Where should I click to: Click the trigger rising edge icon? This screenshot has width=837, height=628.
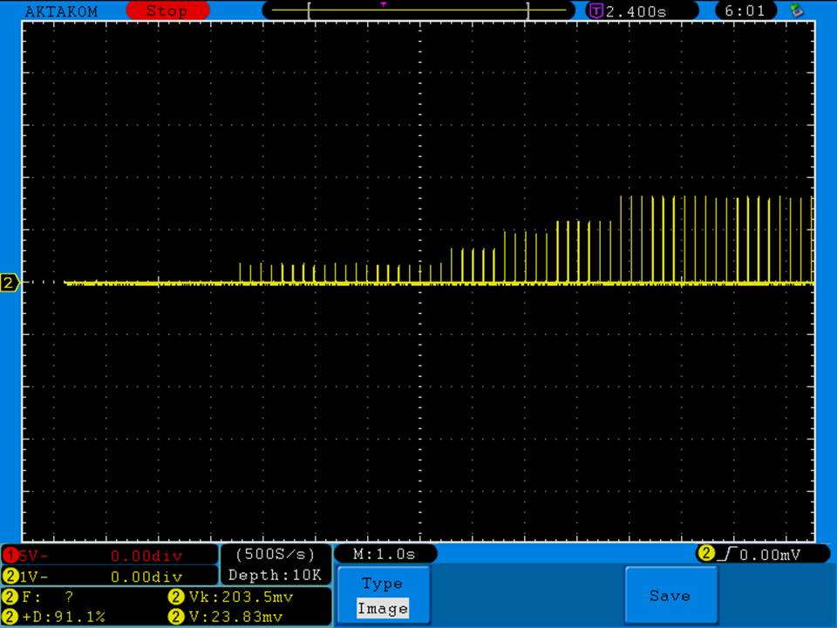[726, 553]
